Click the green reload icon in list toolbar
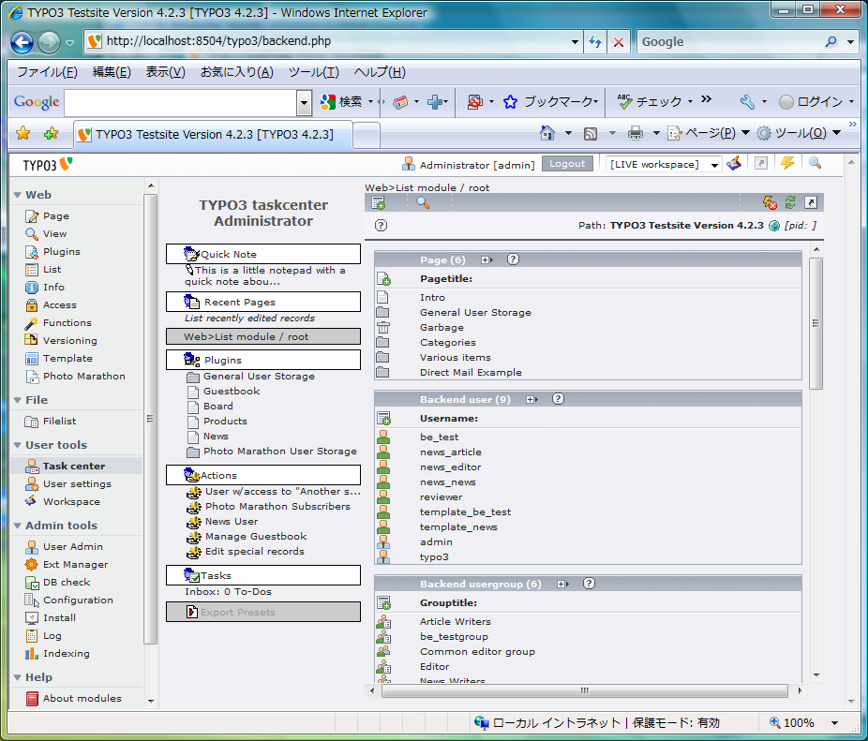 790,203
